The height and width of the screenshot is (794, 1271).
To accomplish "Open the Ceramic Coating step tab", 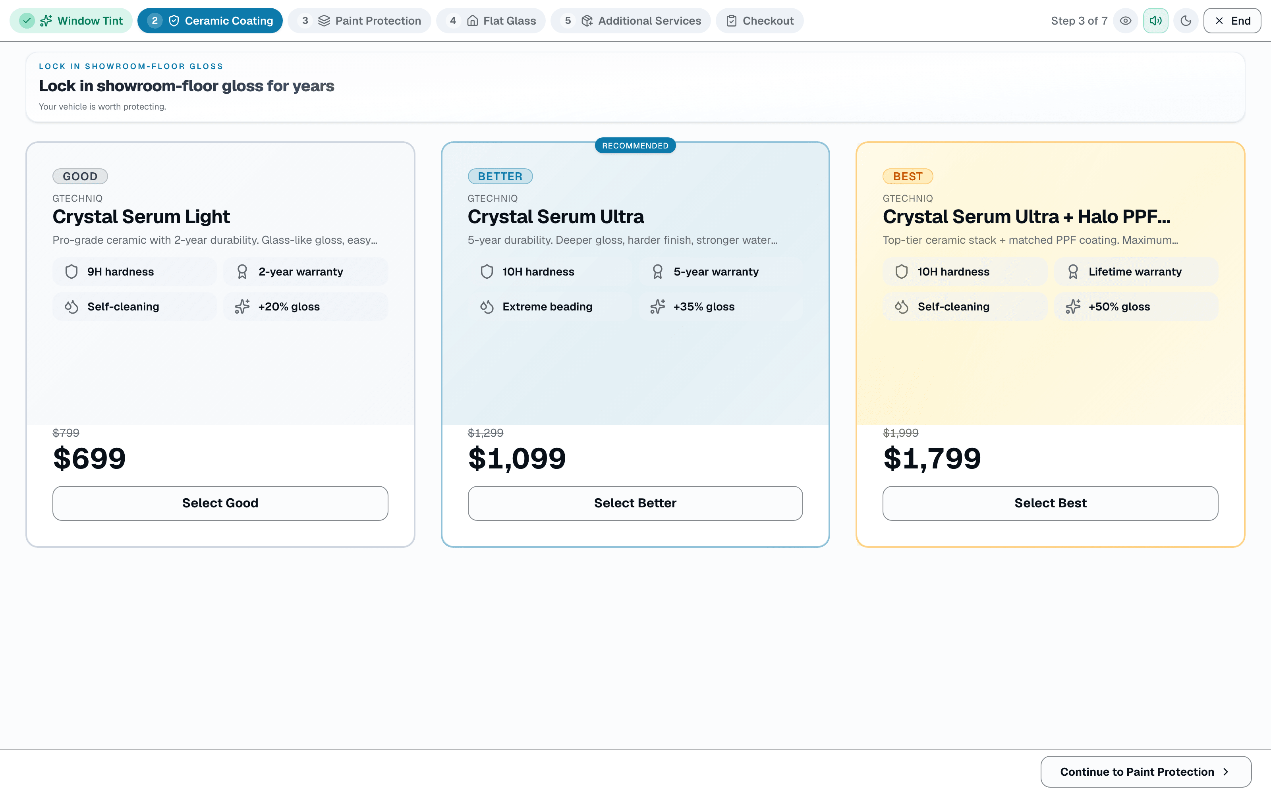I will pos(210,21).
